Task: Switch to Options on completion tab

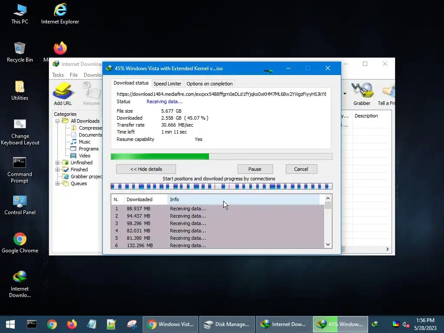Action: [209, 84]
